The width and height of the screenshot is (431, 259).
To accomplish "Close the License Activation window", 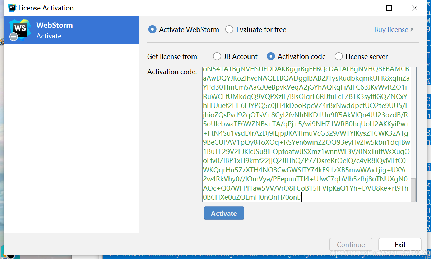I will point(414,8).
